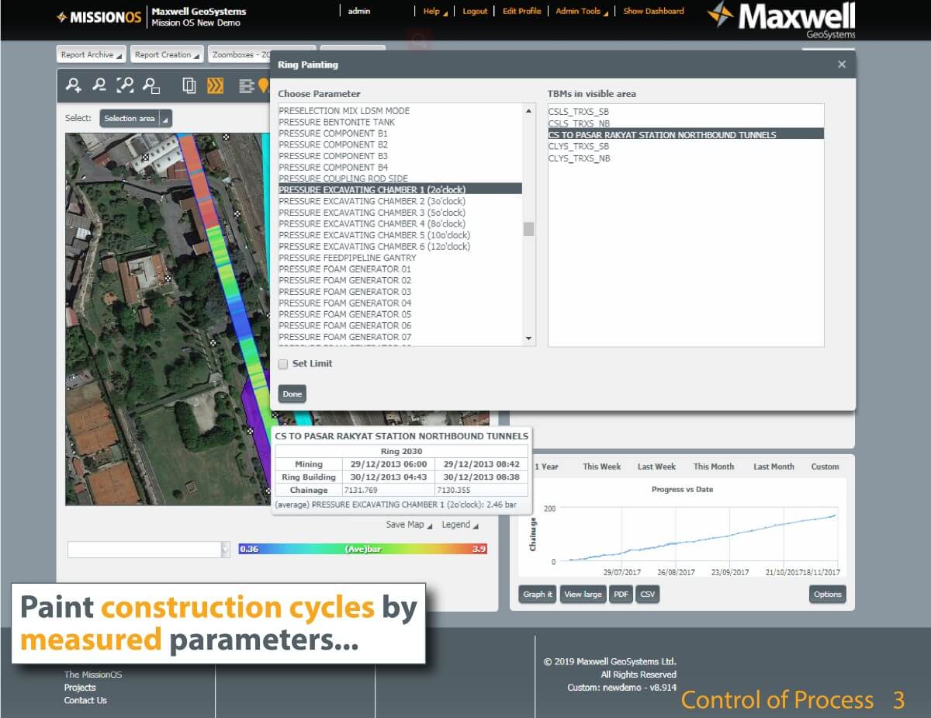Switch to 1 Year range tab
931x718 pixels.
coord(547,467)
